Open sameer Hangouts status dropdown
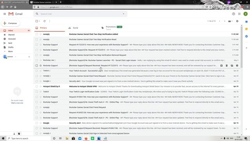The height and width of the screenshot is (141, 250). tap(16, 57)
